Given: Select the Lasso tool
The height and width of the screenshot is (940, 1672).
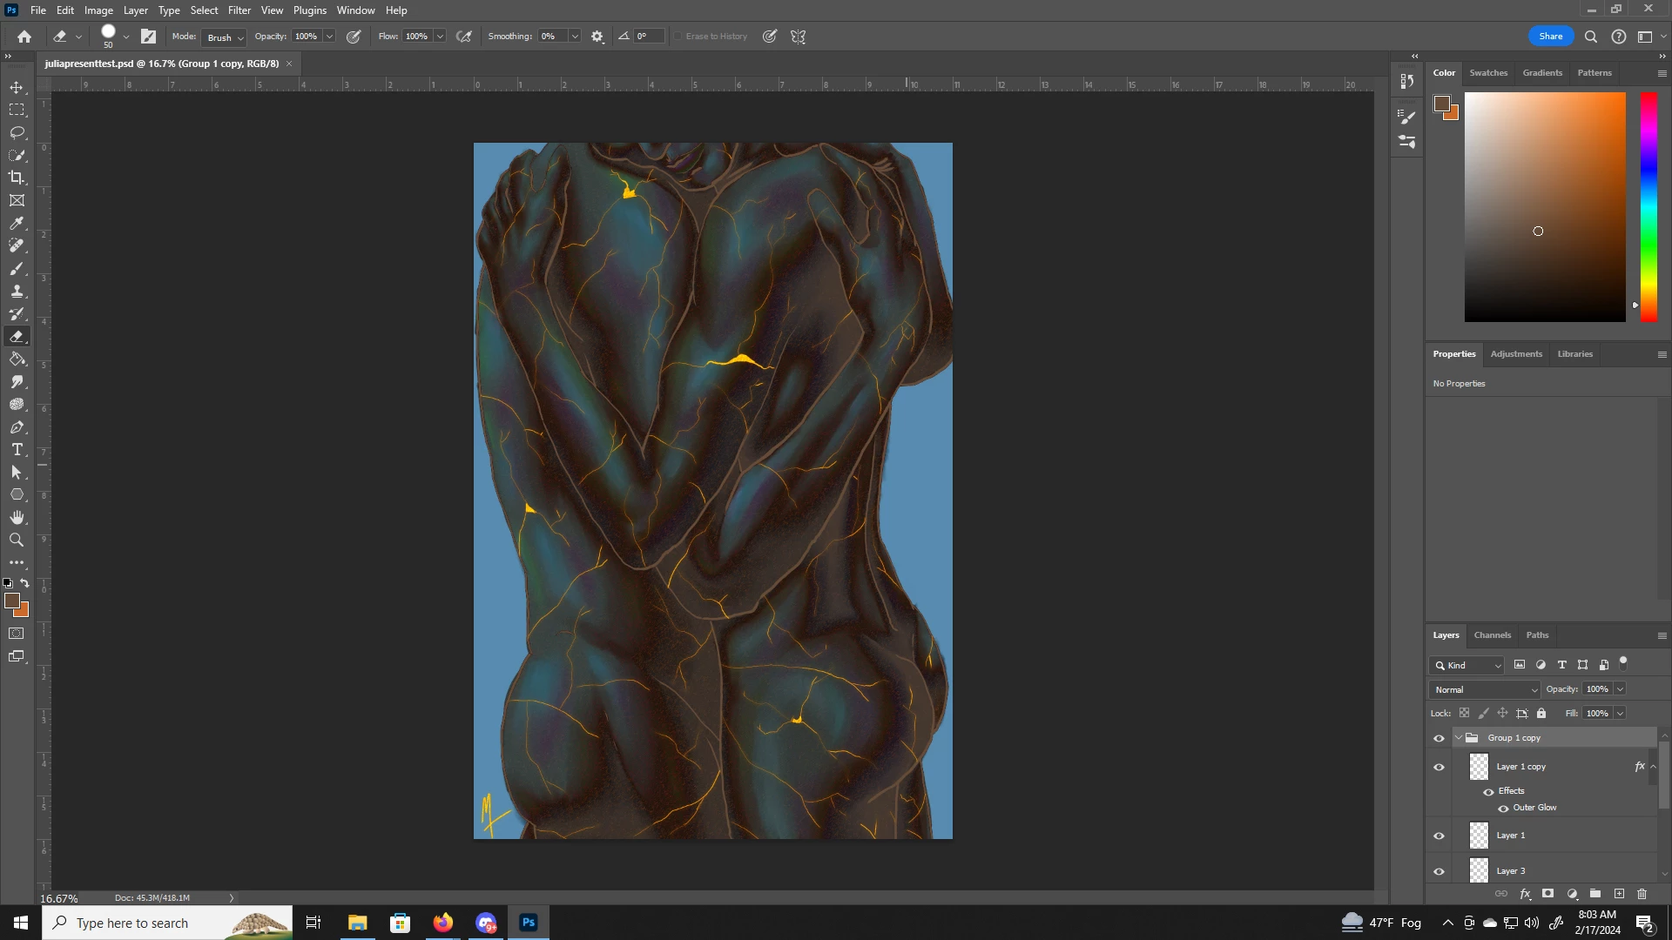Looking at the screenshot, I should [x=17, y=132].
